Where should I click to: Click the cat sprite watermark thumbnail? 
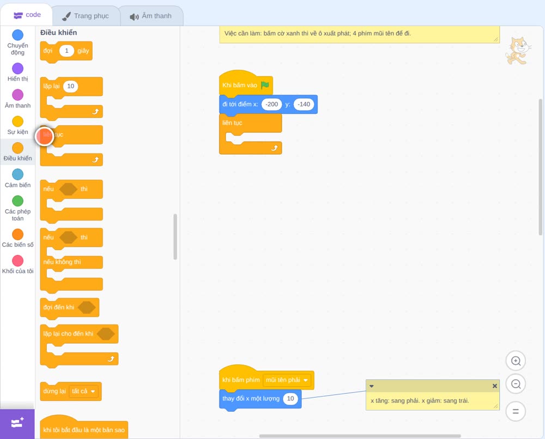pos(518,51)
